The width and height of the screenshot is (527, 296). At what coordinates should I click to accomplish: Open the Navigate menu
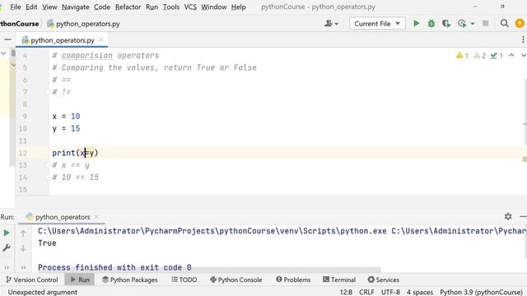coord(75,7)
